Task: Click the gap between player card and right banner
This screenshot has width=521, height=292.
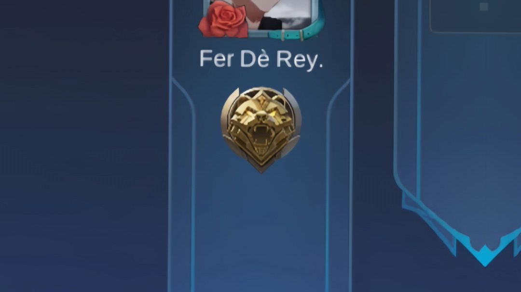Action: point(373,146)
